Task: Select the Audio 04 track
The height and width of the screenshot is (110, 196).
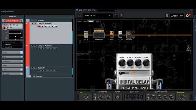Action: tap(51, 71)
